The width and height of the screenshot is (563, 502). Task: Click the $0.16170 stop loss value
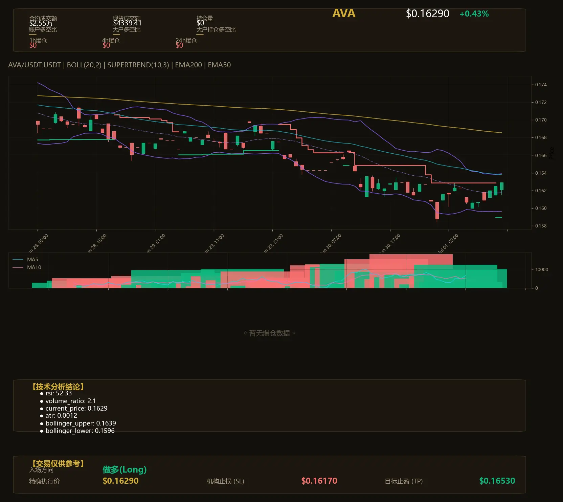(x=319, y=481)
